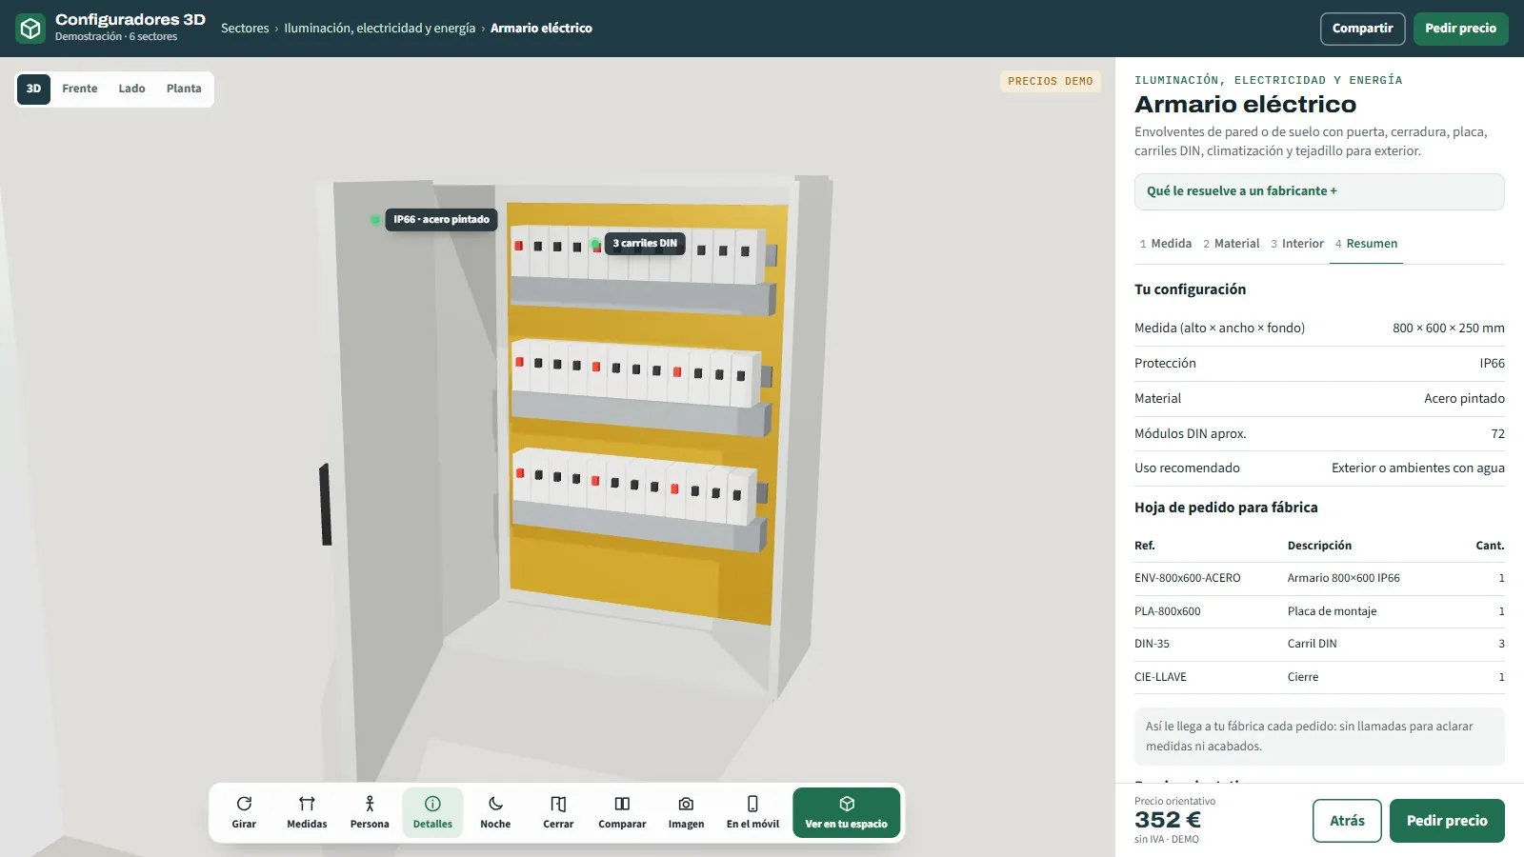Switch to Noche night mode

click(495, 812)
